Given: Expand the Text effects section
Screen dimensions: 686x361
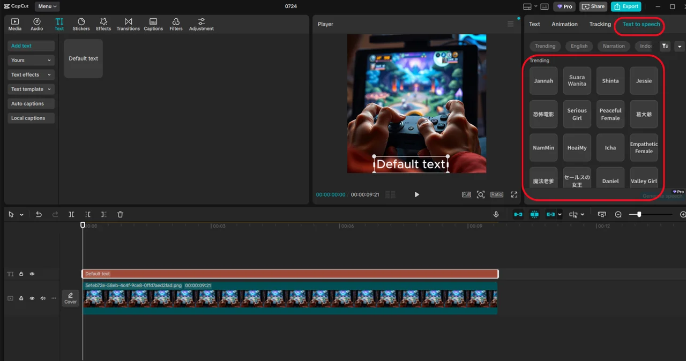Looking at the screenshot, I should click(31, 75).
